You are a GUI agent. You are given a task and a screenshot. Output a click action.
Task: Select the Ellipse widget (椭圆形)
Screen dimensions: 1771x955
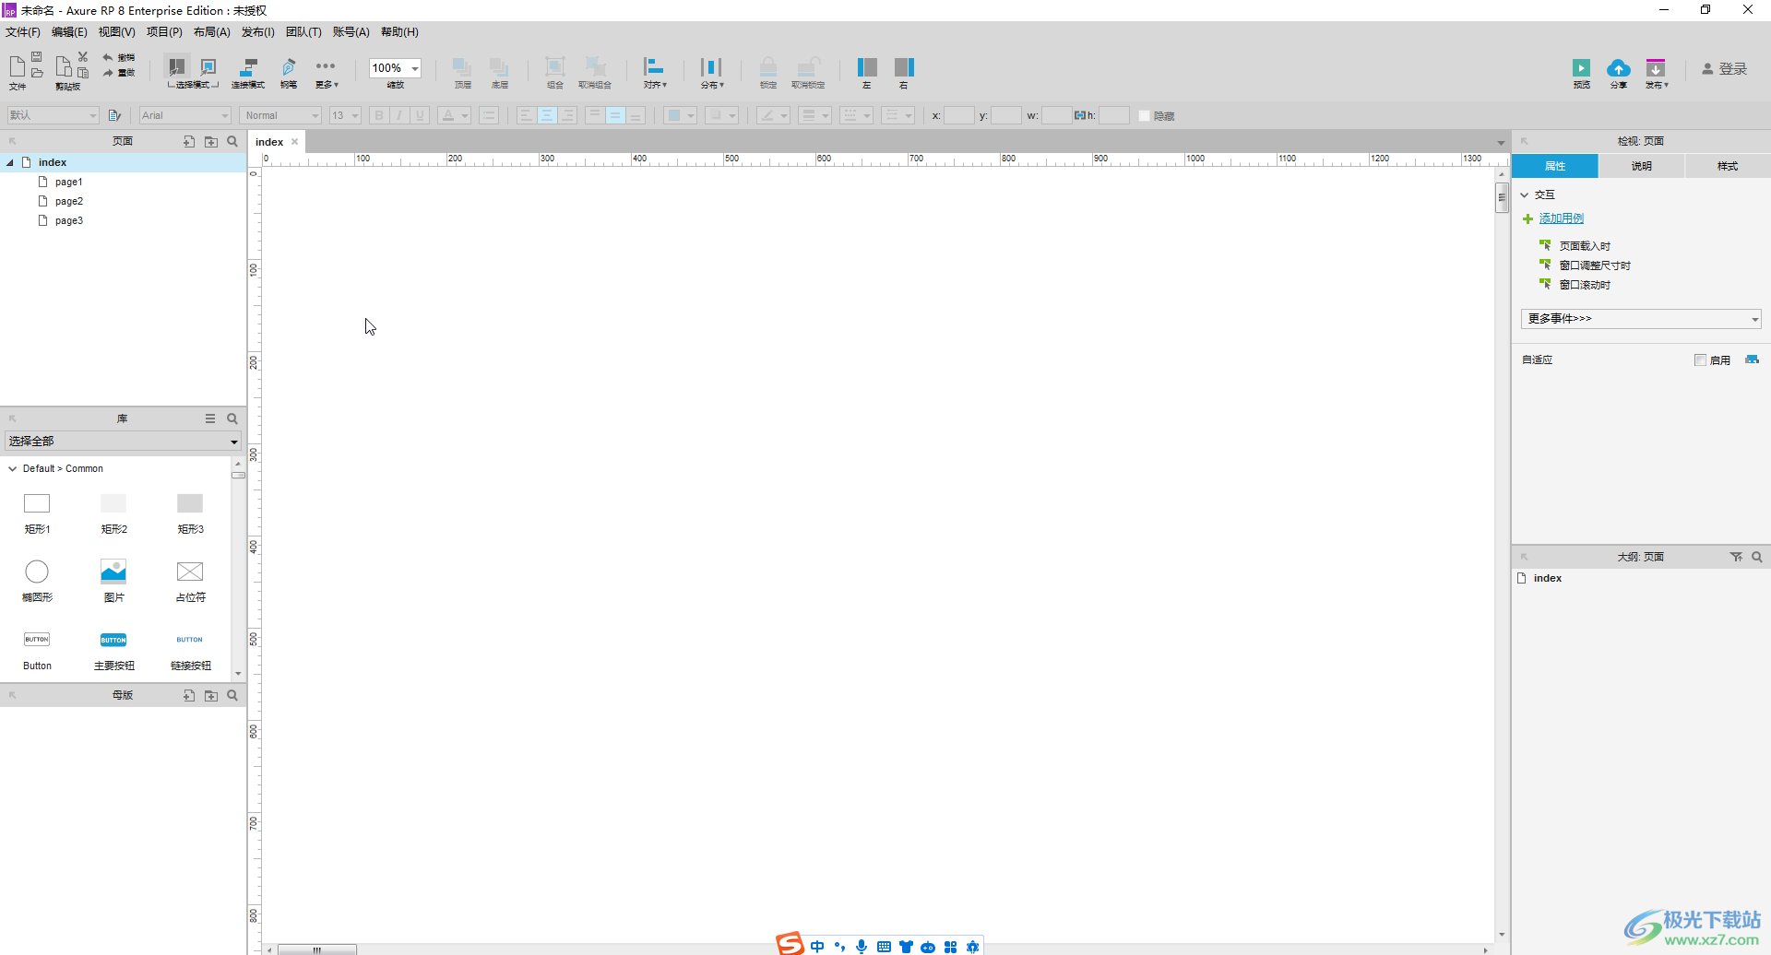click(37, 581)
